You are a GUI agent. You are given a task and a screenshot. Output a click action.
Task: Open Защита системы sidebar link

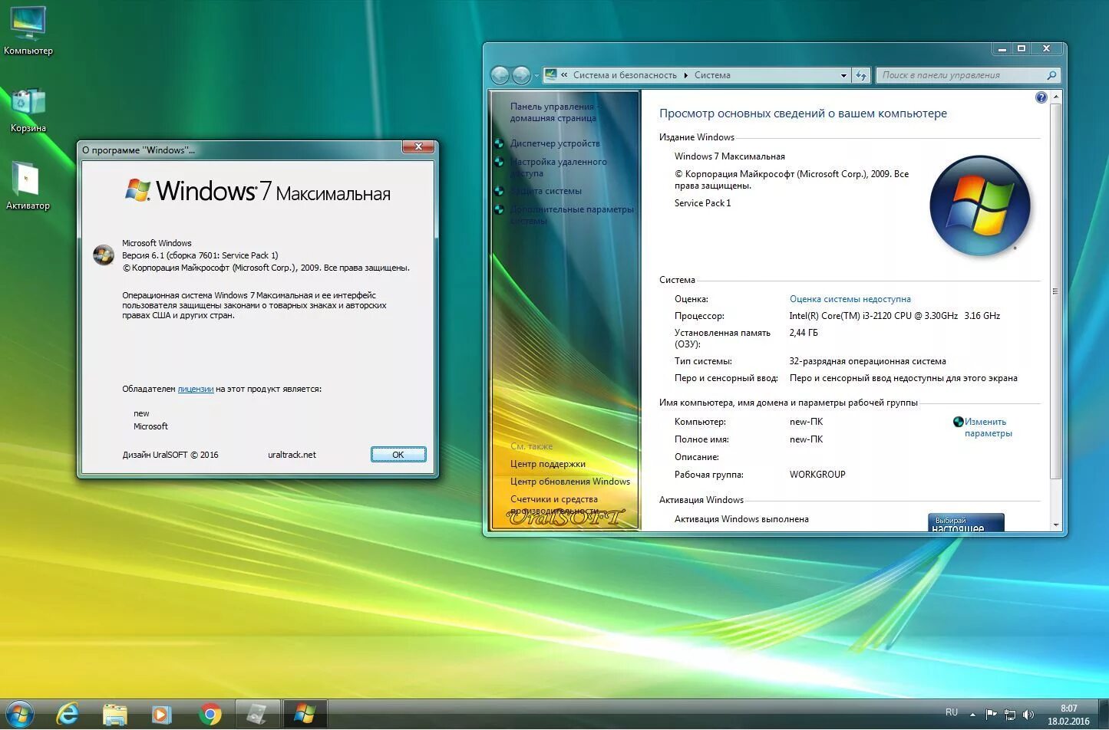pos(546,191)
